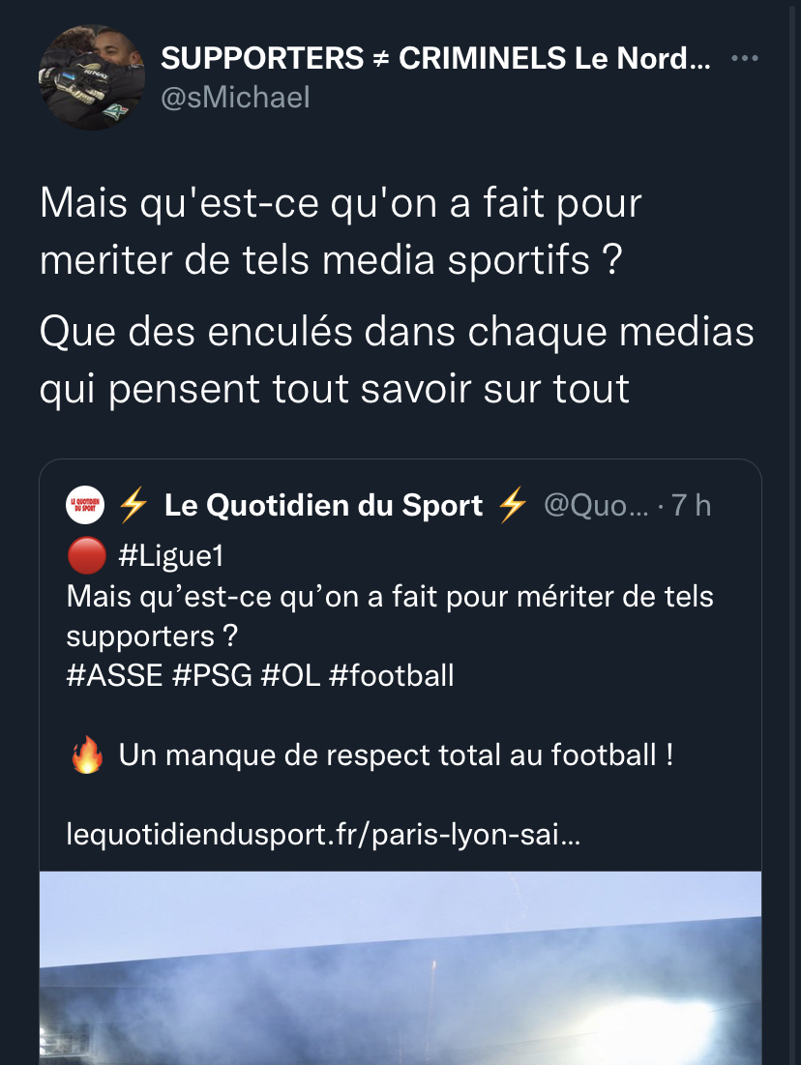Tap the red circle emoji beside #Ligue1
The height and width of the screenshot is (1065, 801).
[x=87, y=556]
